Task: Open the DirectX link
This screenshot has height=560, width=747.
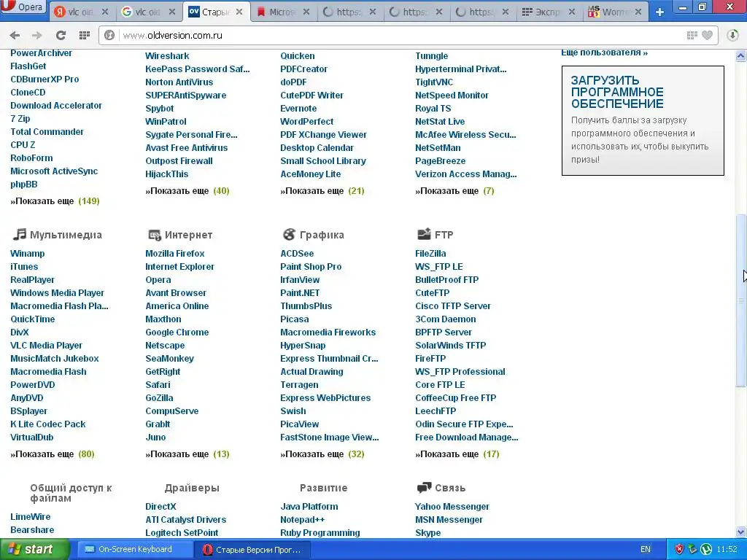Action: (160, 507)
